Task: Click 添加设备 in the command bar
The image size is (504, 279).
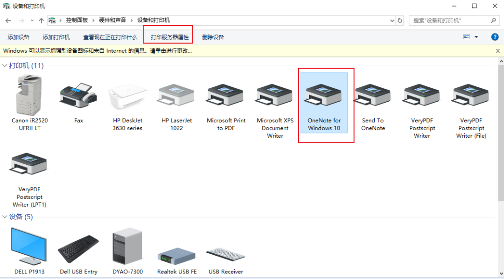Action: click(18, 37)
